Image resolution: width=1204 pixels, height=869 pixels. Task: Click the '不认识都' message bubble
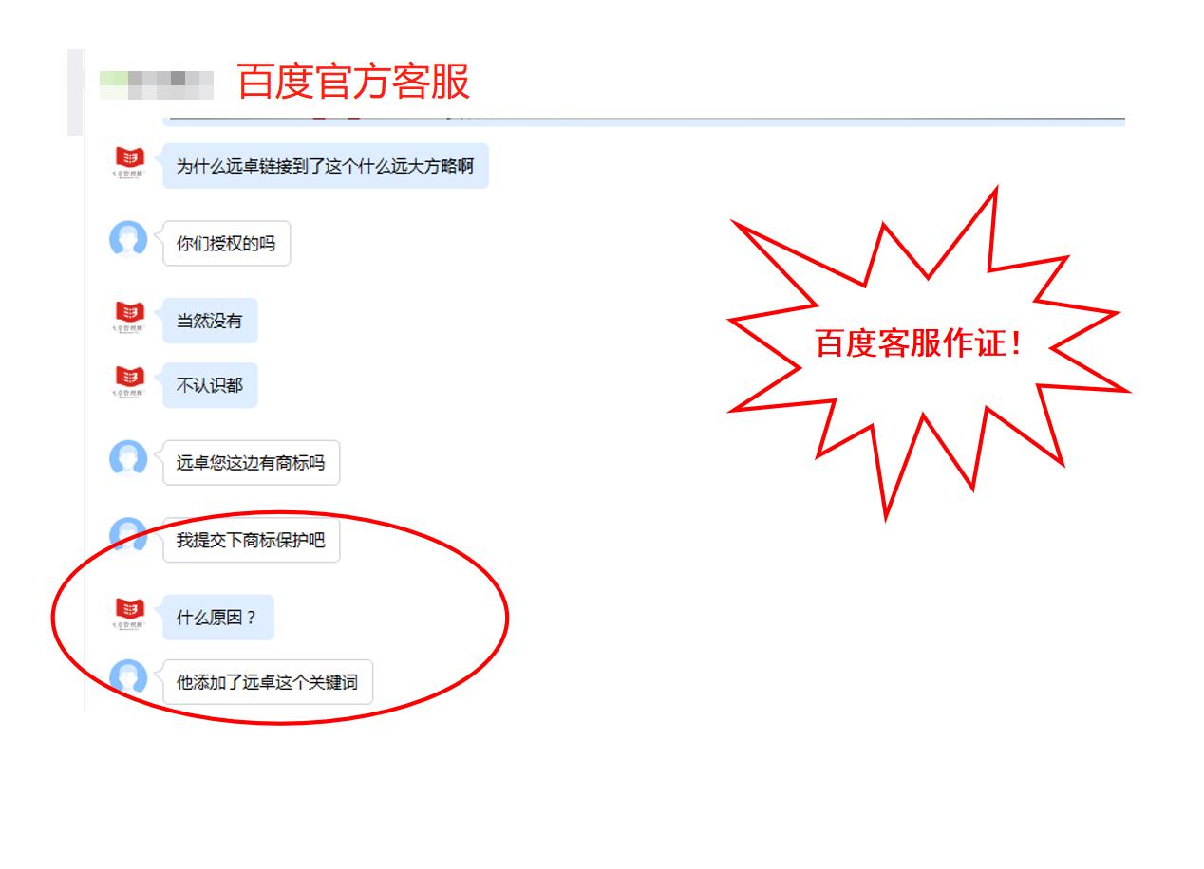tap(209, 386)
